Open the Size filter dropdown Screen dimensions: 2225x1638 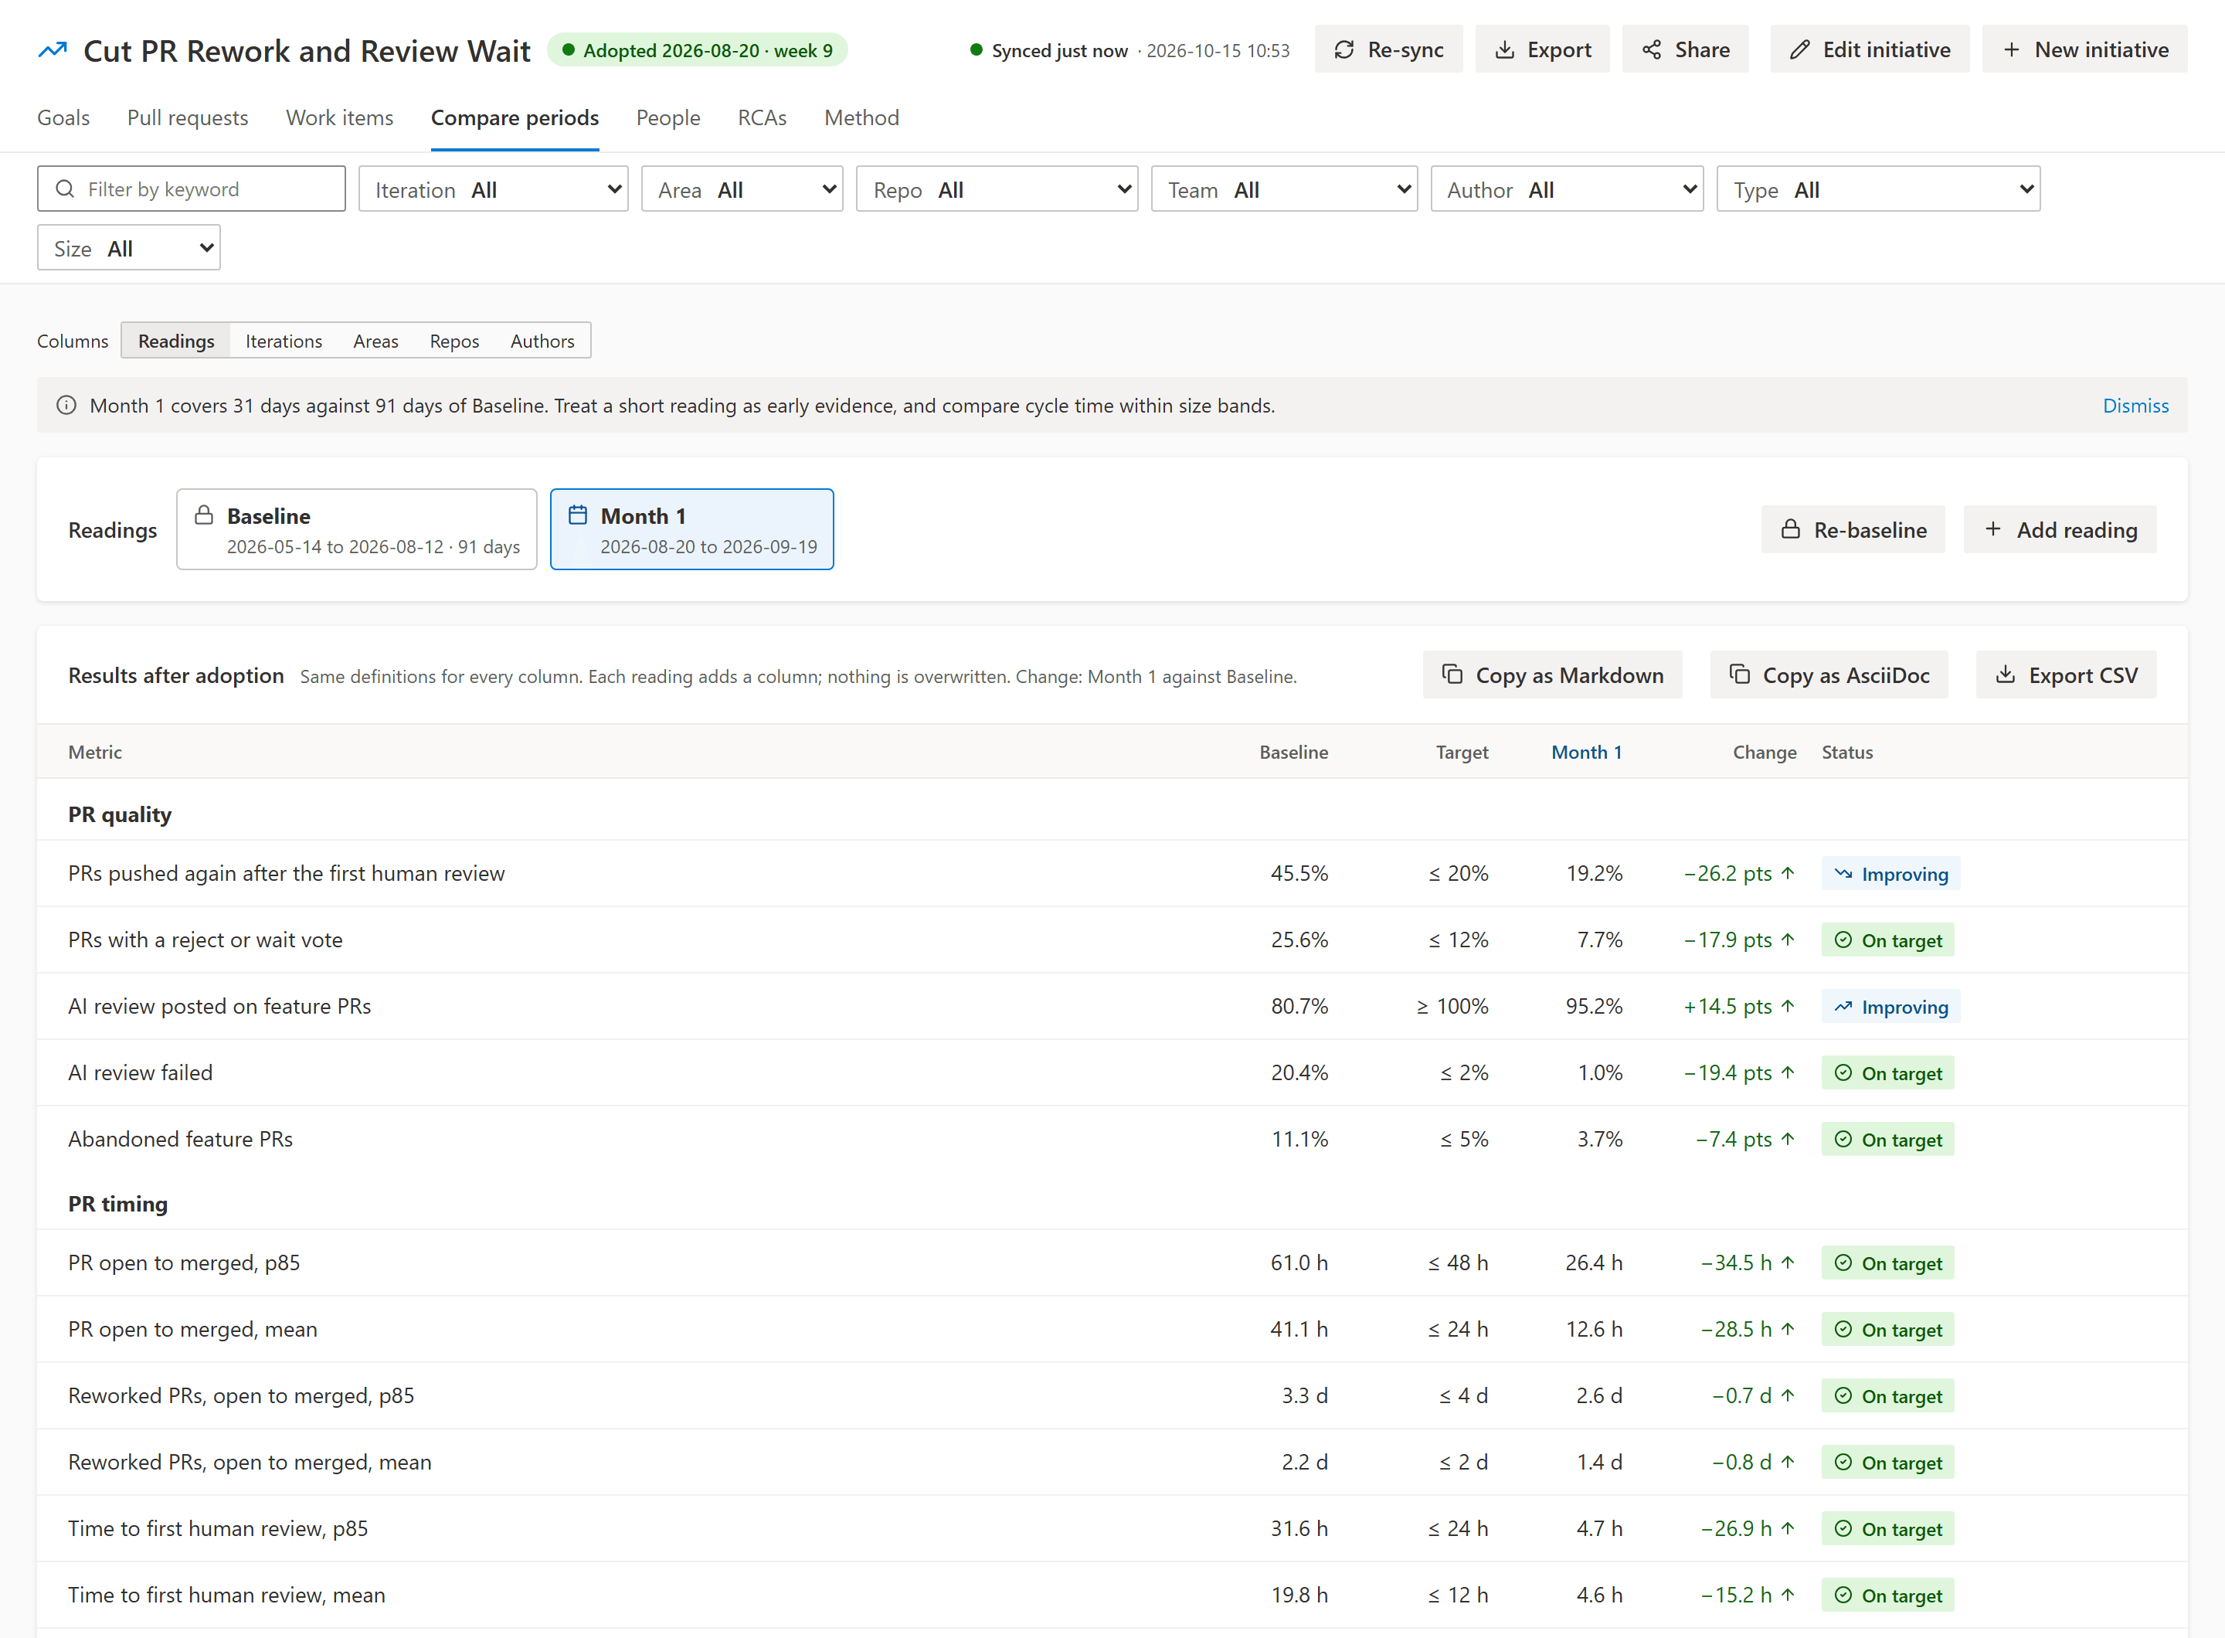pos(129,248)
